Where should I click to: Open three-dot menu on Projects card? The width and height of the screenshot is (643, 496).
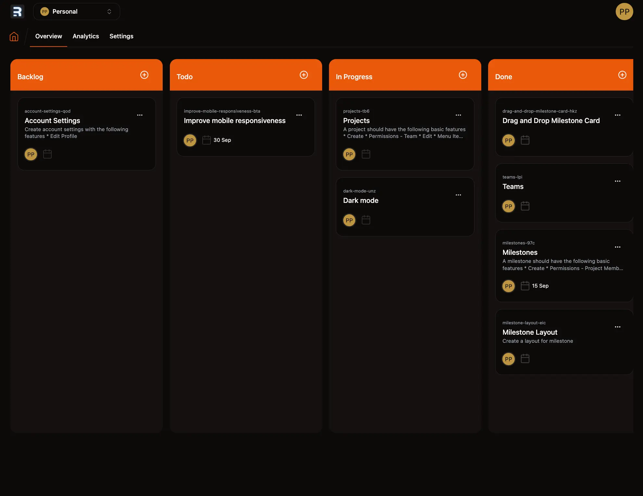tap(458, 115)
